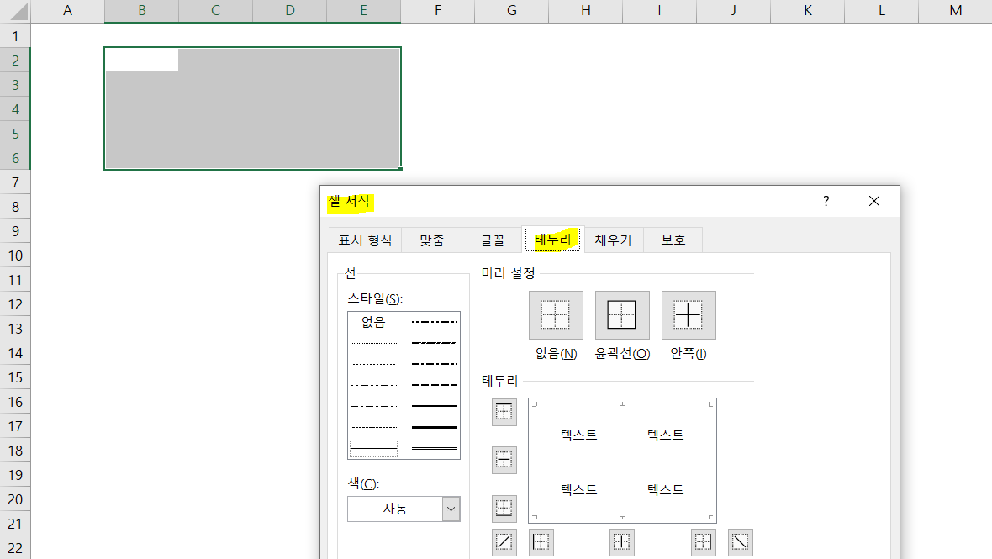Select column F header
Screen dimensions: 992x559
tap(438, 11)
